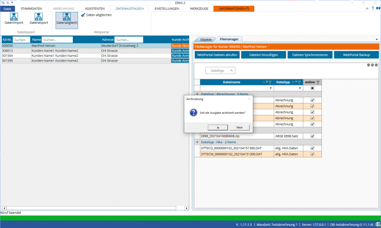Click WebPortal Dateien abrufen button
This screenshot has height=228, width=381.
click(x=217, y=55)
